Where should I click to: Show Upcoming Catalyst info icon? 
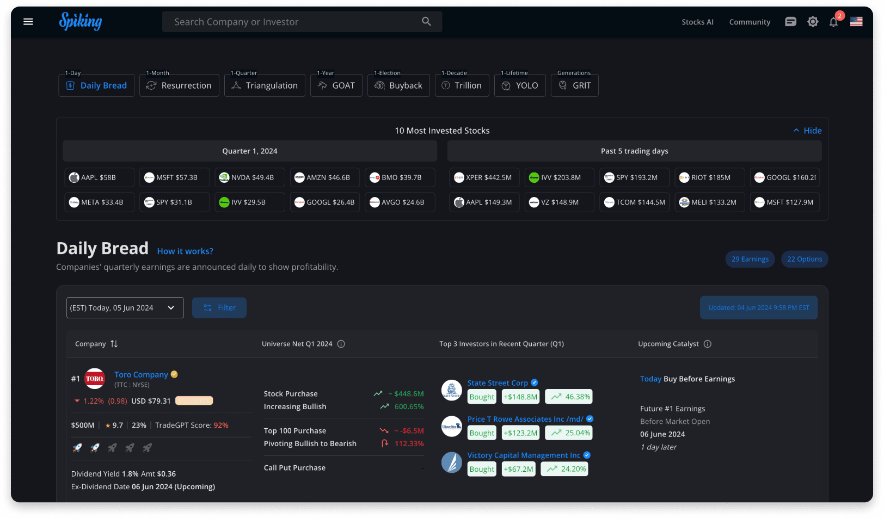[x=708, y=344]
